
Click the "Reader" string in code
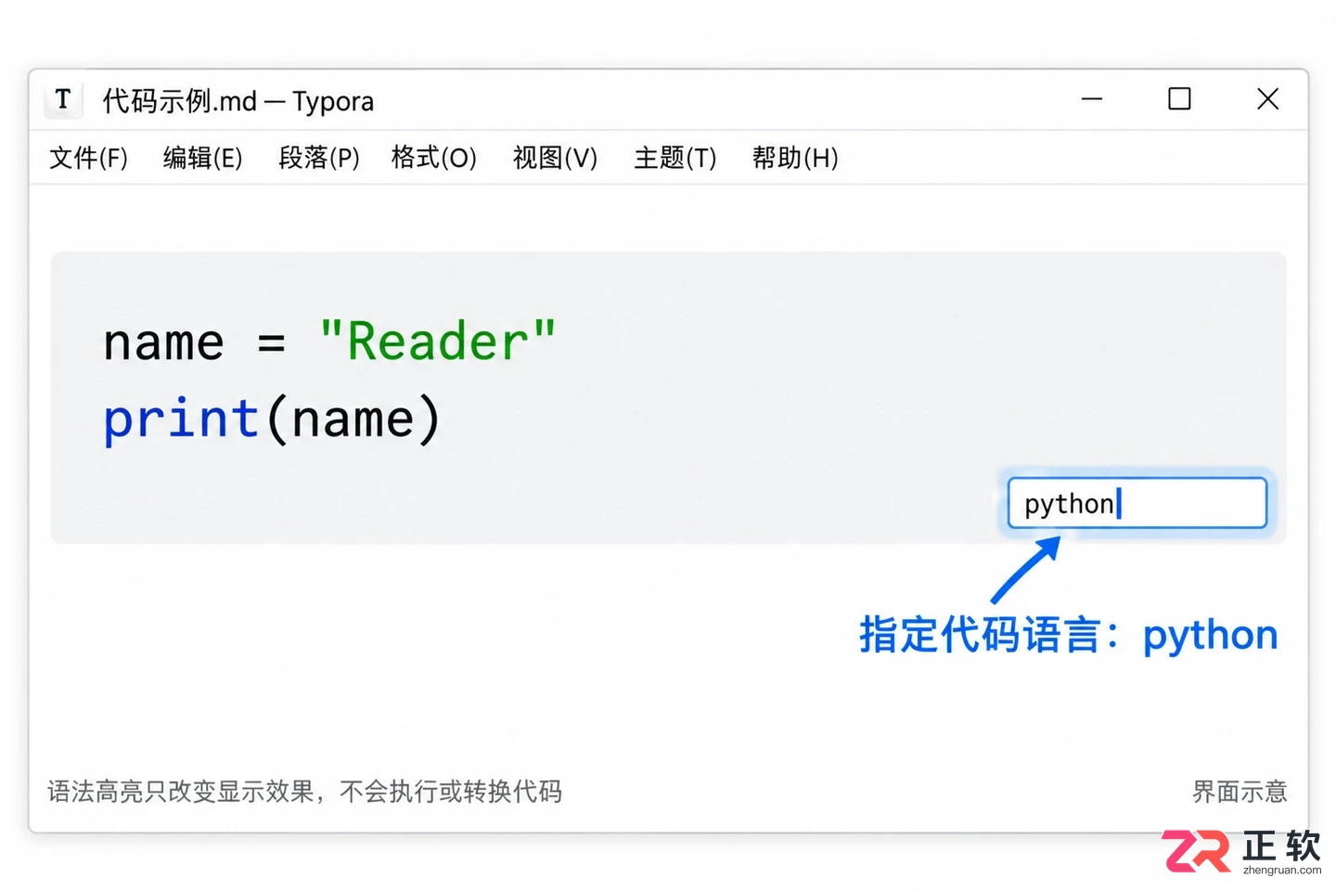[437, 342]
